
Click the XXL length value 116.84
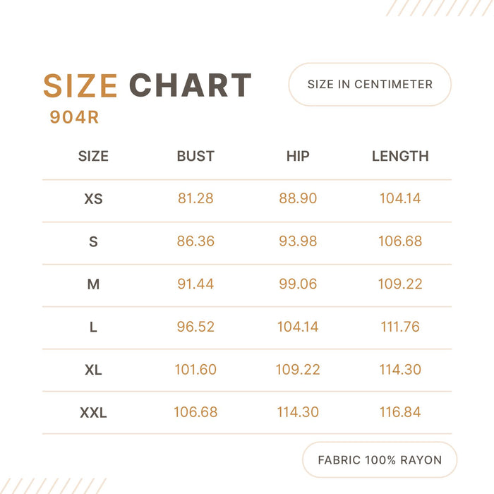pos(400,412)
